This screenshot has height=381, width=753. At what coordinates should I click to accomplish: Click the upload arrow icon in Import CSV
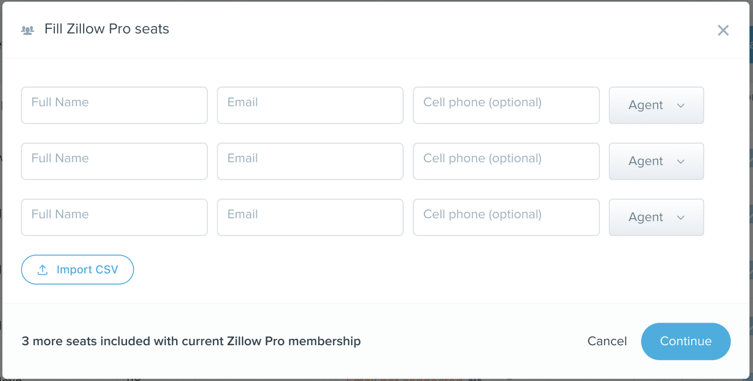[42, 270]
